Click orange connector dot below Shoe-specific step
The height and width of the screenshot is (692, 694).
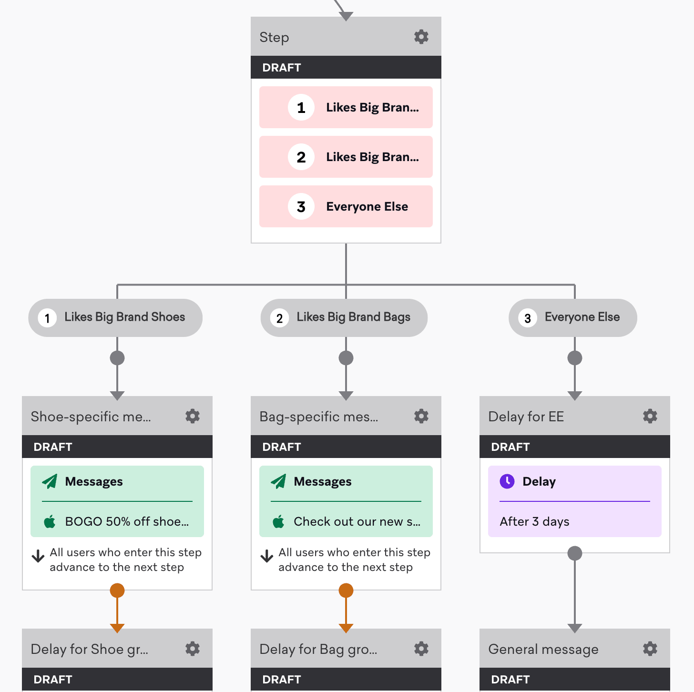point(117,590)
